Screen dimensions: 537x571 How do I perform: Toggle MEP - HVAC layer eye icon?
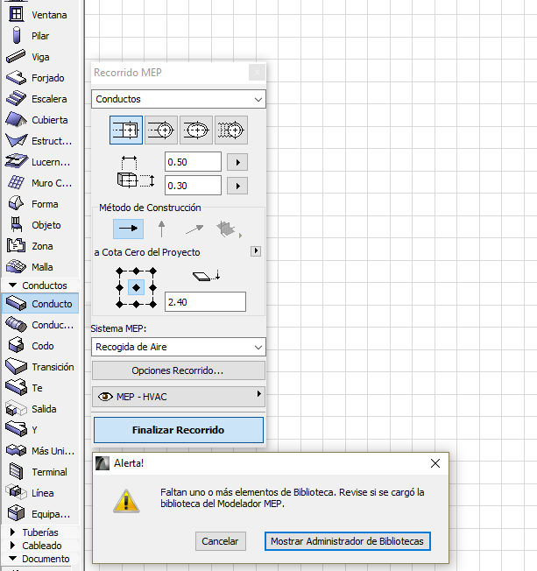point(105,397)
